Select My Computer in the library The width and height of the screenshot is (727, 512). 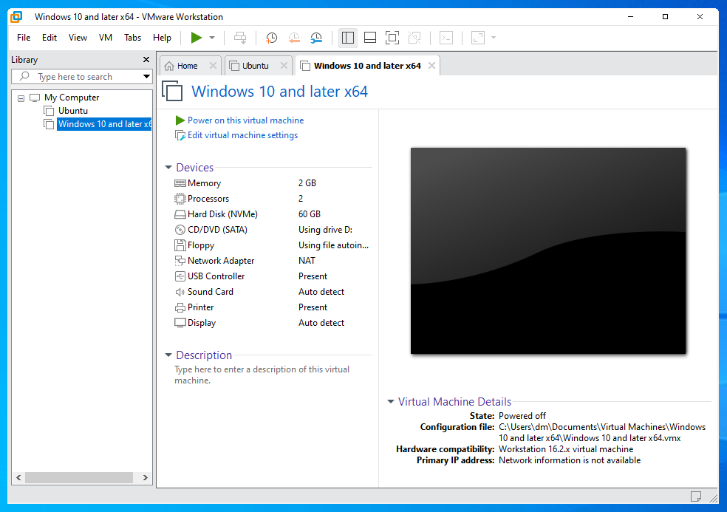[72, 98]
